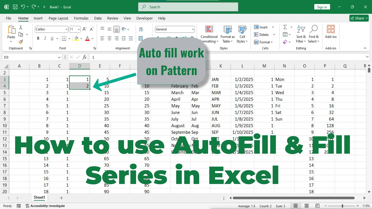Click the Save icon in title bar
The image size is (372, 209).
15,7
